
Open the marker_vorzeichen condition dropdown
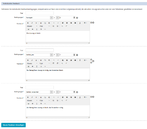(39, 92)
